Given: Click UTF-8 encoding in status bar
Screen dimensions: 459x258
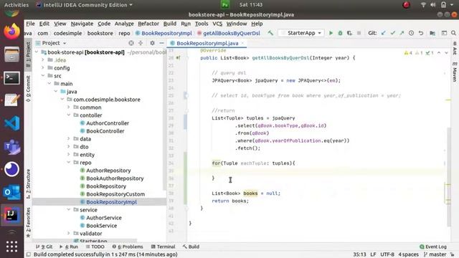Looking at the screenshot, I should [387, 254].
